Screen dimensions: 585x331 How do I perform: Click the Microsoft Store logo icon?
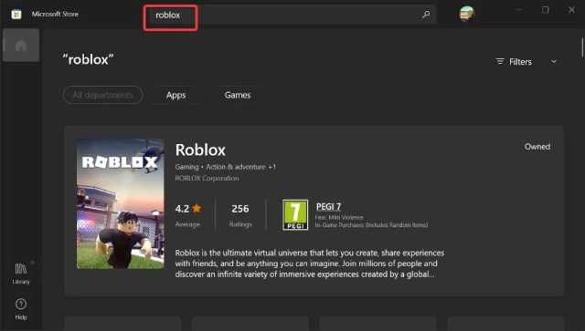[16, 15]
